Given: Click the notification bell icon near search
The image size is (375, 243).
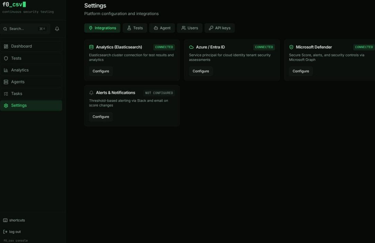Looking at the screenshot, I should [x=57, y=29].
